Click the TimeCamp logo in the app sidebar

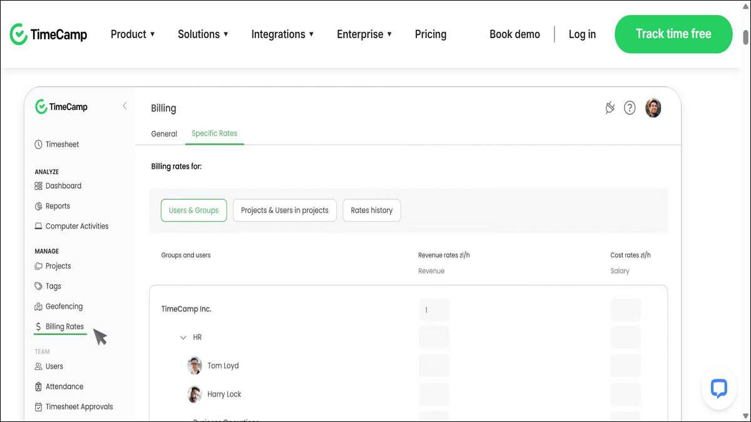(61, 107)
